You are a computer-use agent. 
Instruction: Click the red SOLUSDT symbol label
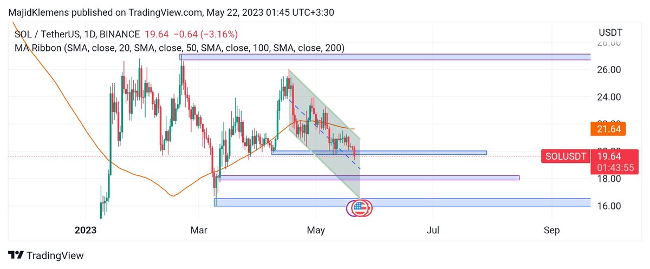[x=565, y=156]
